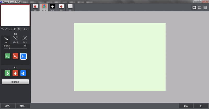Image resolution: width=209 pixels, height=109 pixels.
Task: Select the magnifier zoom tool
Action: pos(19,29)
